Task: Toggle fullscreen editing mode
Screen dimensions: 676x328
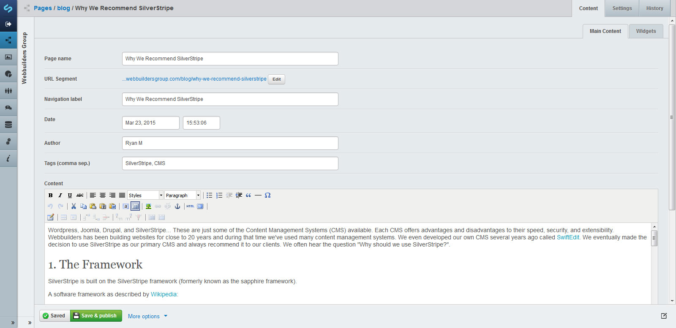Action: [200, 206]
